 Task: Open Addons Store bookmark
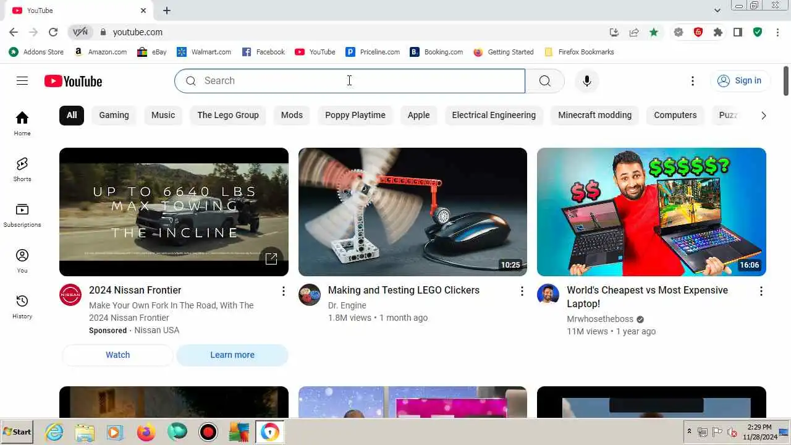pyautogui.click(x=36, y=52)
